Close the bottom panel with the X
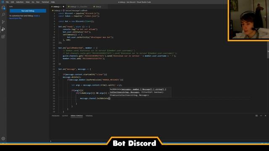The image size is (269, 151). point(265,116)
